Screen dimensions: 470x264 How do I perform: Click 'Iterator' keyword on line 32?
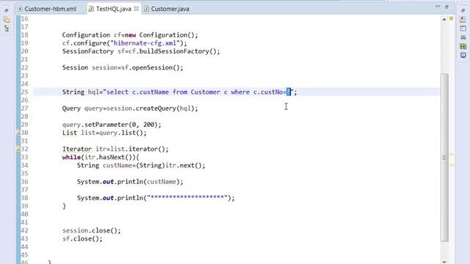point(77,149)
